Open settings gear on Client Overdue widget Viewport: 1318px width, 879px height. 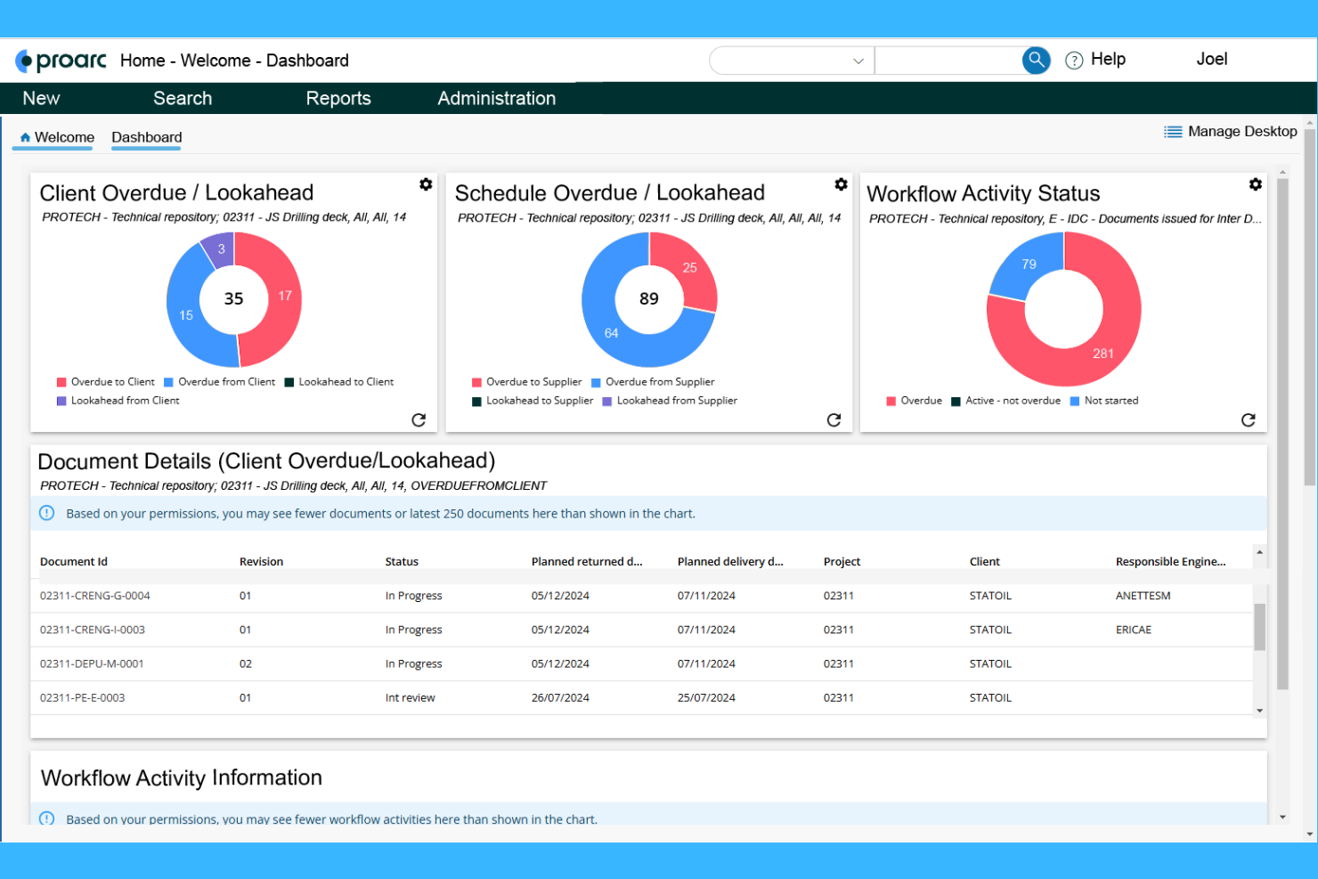click(x=426, y=184)
